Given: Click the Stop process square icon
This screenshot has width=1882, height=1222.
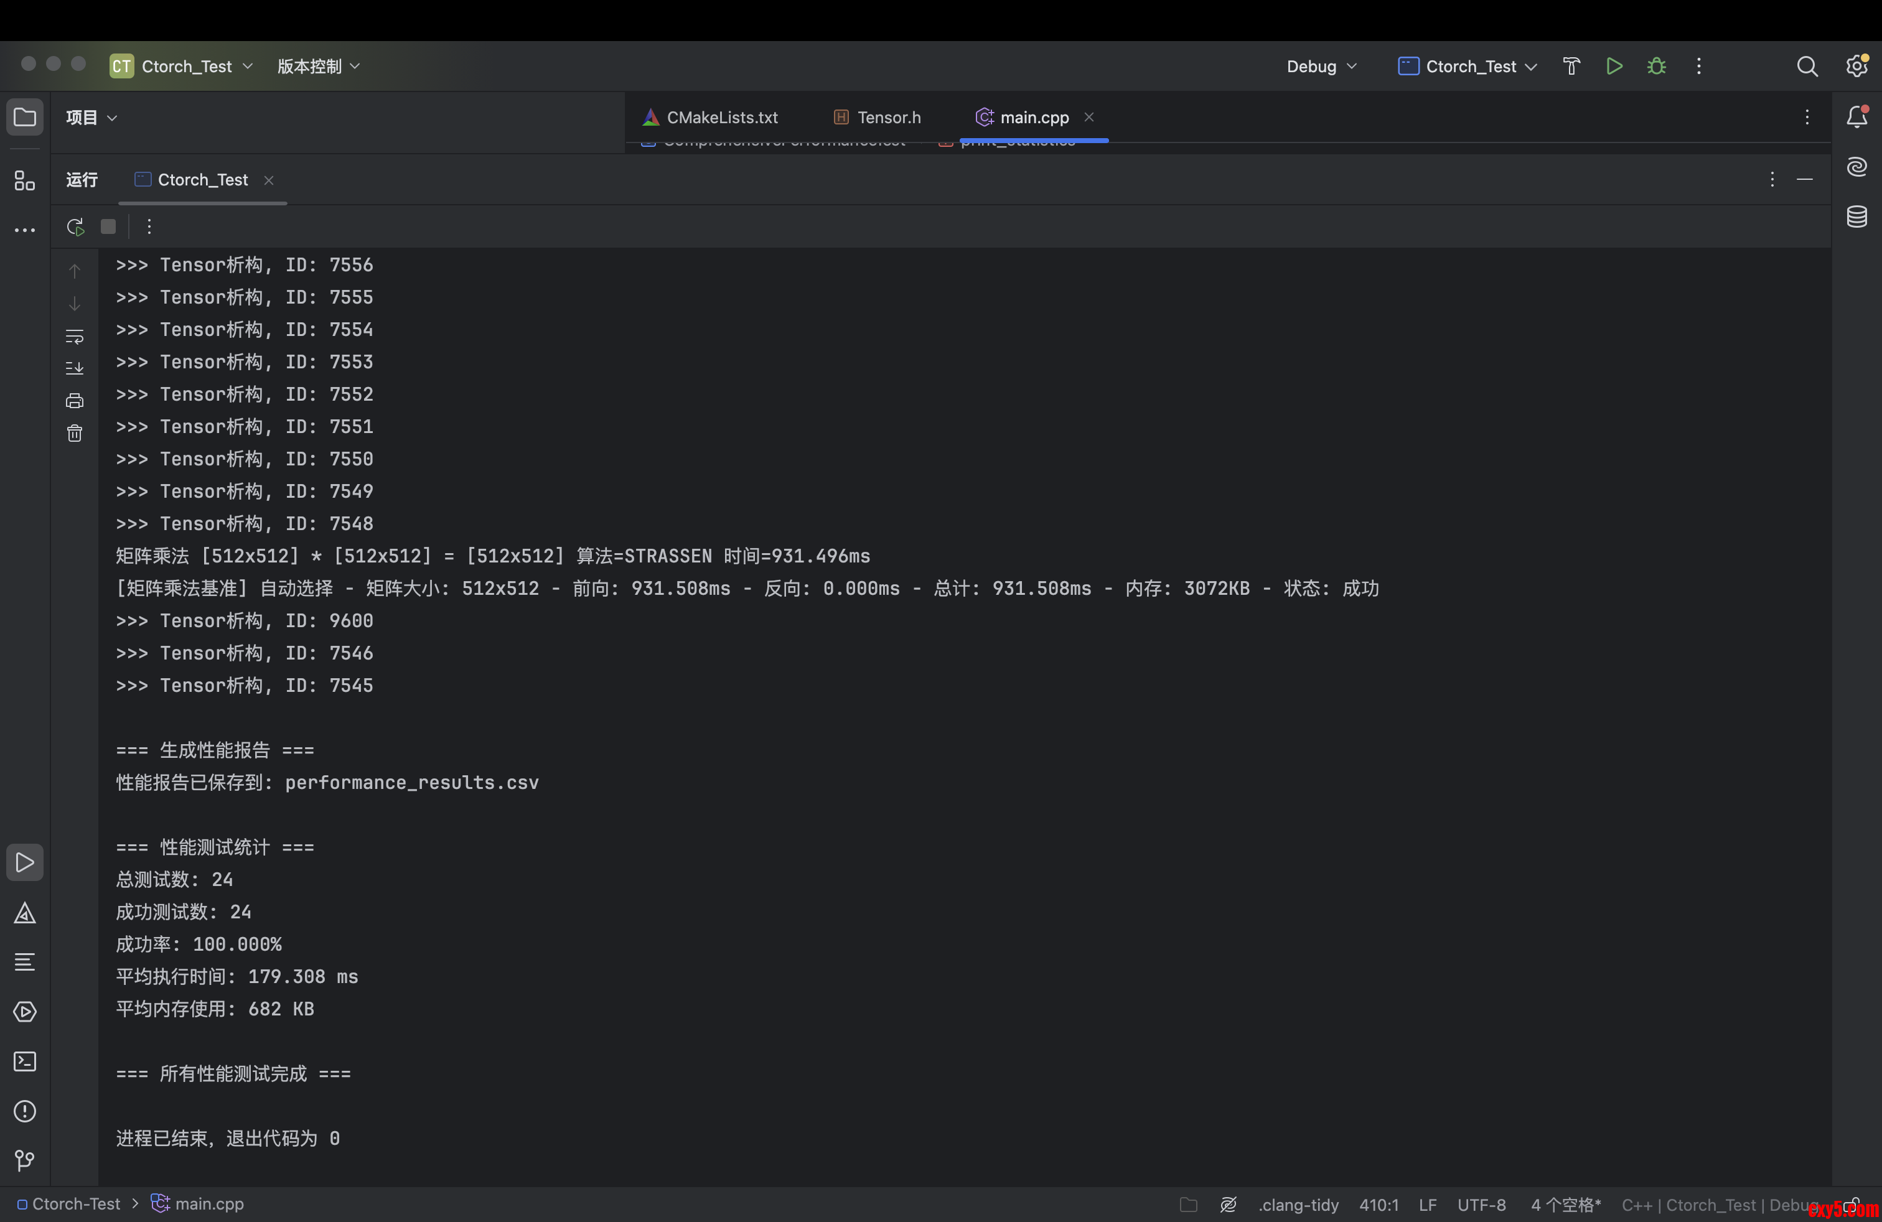Looking at the screenshot, I should (x=108, y=227).
